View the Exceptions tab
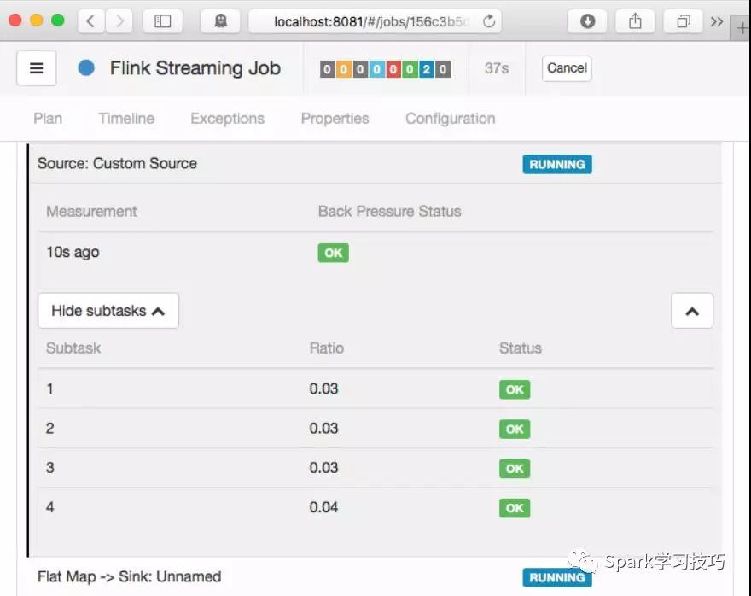 pyautogui.click(x=228, y=119)
